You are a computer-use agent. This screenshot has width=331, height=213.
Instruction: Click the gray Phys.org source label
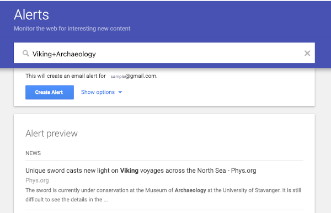point(37,180)
